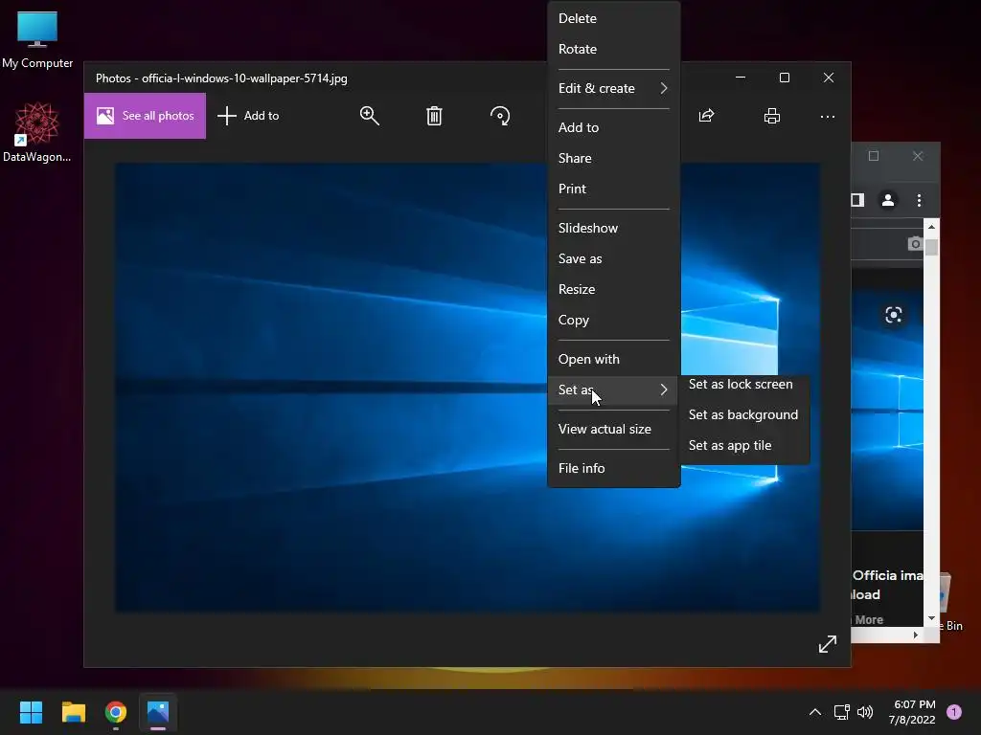The height and width of the screenshot is (735, 981).
Task: Open Chrome's three-dot menu
Action: [x=919, y=200]
